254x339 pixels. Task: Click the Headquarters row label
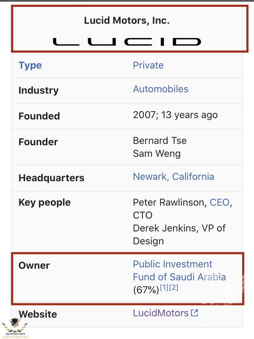pyautogui.click(x=51, y=178)
